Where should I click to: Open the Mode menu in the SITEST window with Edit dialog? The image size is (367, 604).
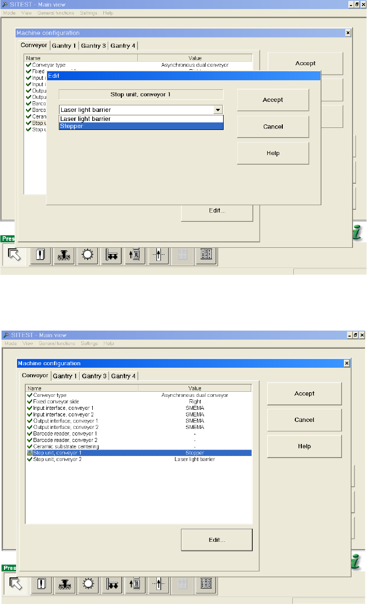10,13
